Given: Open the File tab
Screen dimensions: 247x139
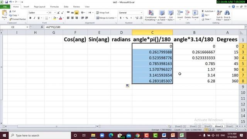Looking at the screenshot, I should click(x=5, y=7).
